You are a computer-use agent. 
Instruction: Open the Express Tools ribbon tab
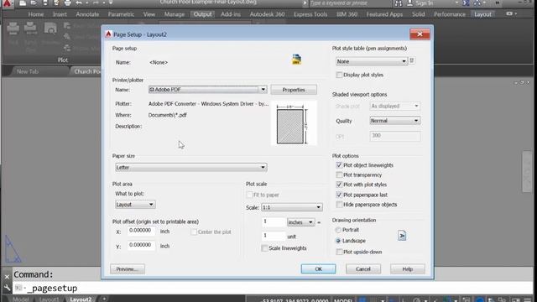[x=310, y=14]
